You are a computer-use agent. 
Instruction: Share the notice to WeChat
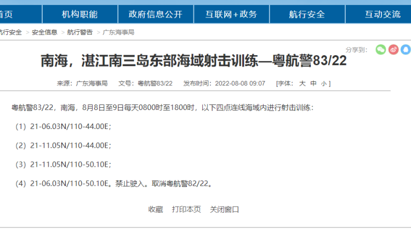[x=380, y=50]
